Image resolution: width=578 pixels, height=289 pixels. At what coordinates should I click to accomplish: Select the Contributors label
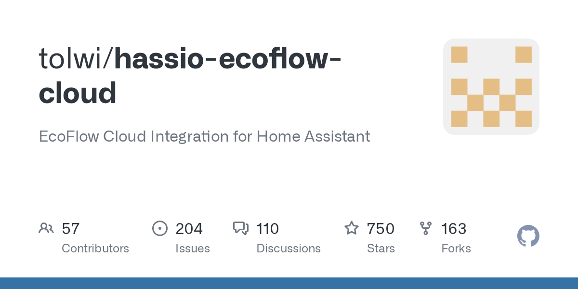[95, 249]
